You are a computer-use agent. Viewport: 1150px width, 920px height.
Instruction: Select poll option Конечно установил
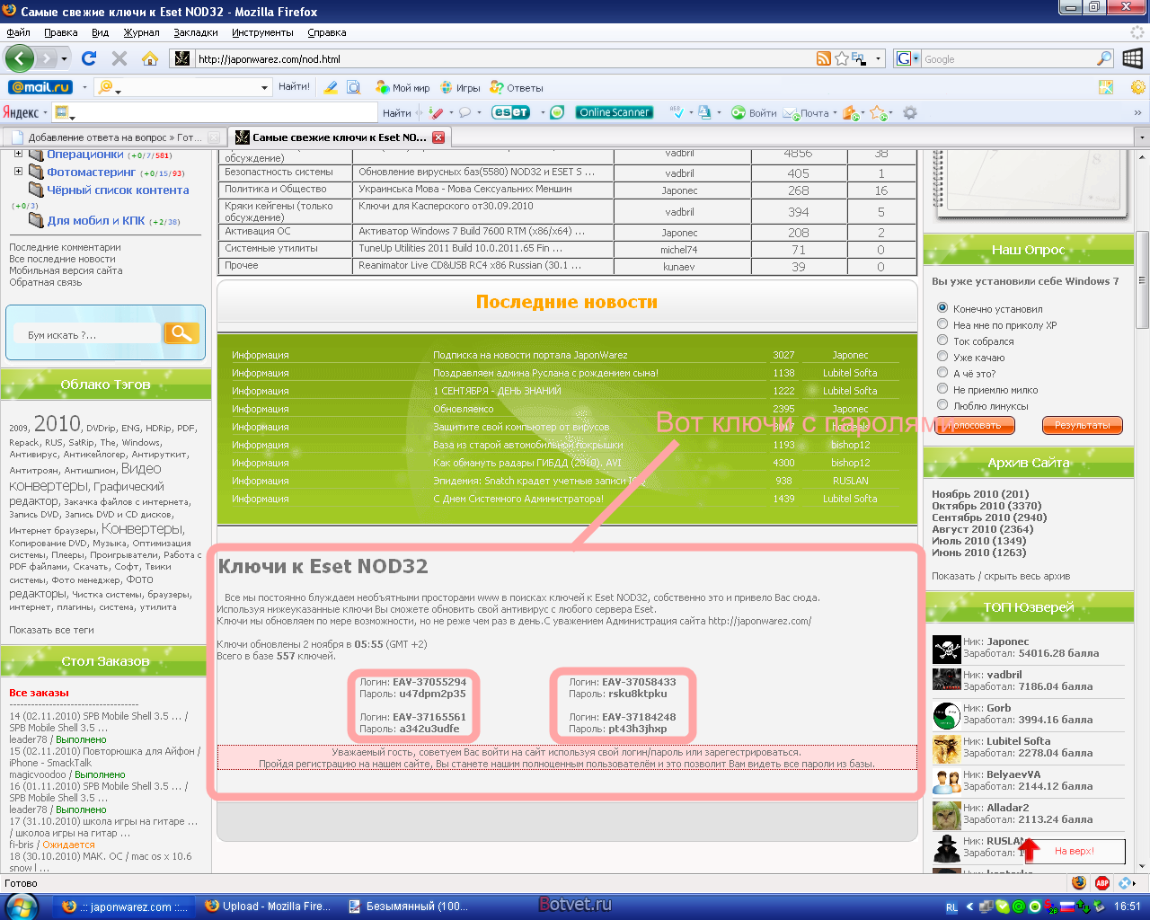(942, 307)
